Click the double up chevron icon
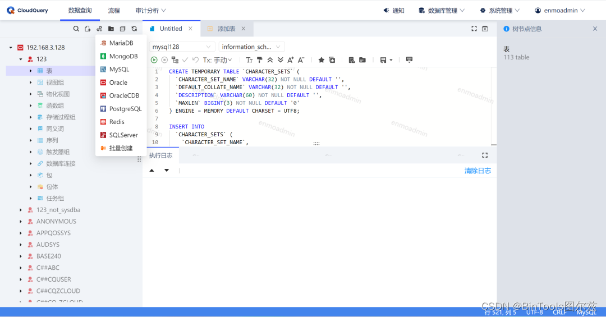Image resolution: width=606 pixels, height=317 pixels. coord(270,60)
